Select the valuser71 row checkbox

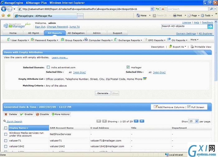[6, 140]
